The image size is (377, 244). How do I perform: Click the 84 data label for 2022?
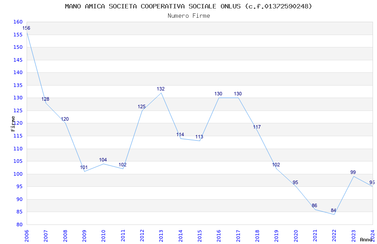[334, 210]
